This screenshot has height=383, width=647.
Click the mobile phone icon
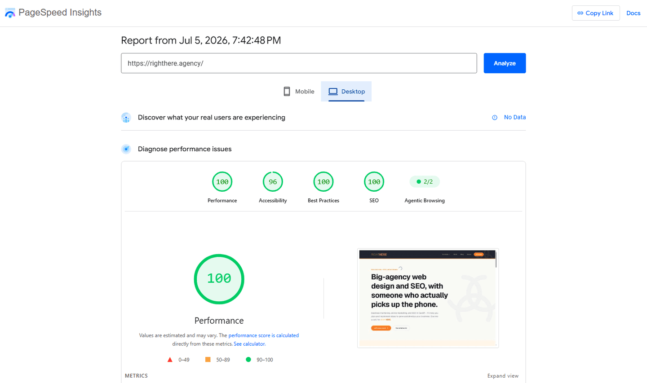click(x=287, y=92)
